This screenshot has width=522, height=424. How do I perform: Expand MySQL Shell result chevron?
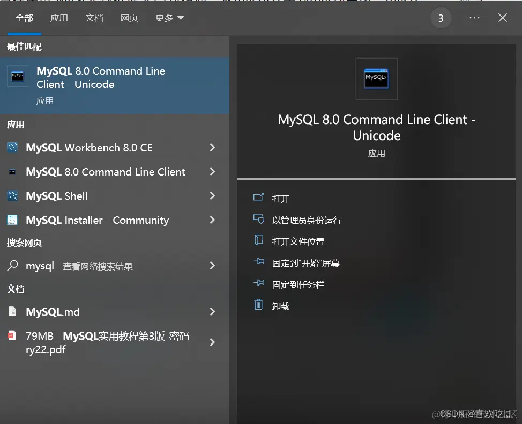coord(212,196)
